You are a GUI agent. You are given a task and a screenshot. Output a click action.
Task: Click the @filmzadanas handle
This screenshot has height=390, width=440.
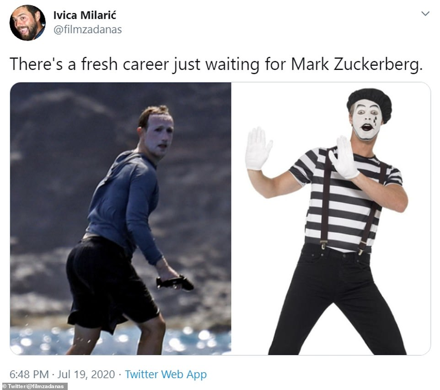[x=87, y=29]
